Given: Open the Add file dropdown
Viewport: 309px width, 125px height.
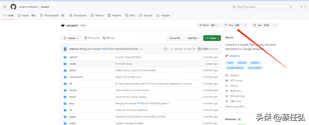Looking at the screenshot, I should point(193,38).
